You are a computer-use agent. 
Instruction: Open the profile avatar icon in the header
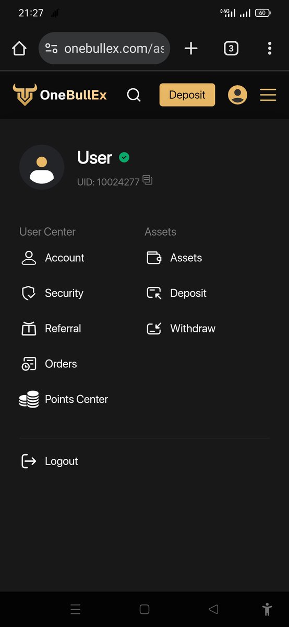[x=238, y=95]
